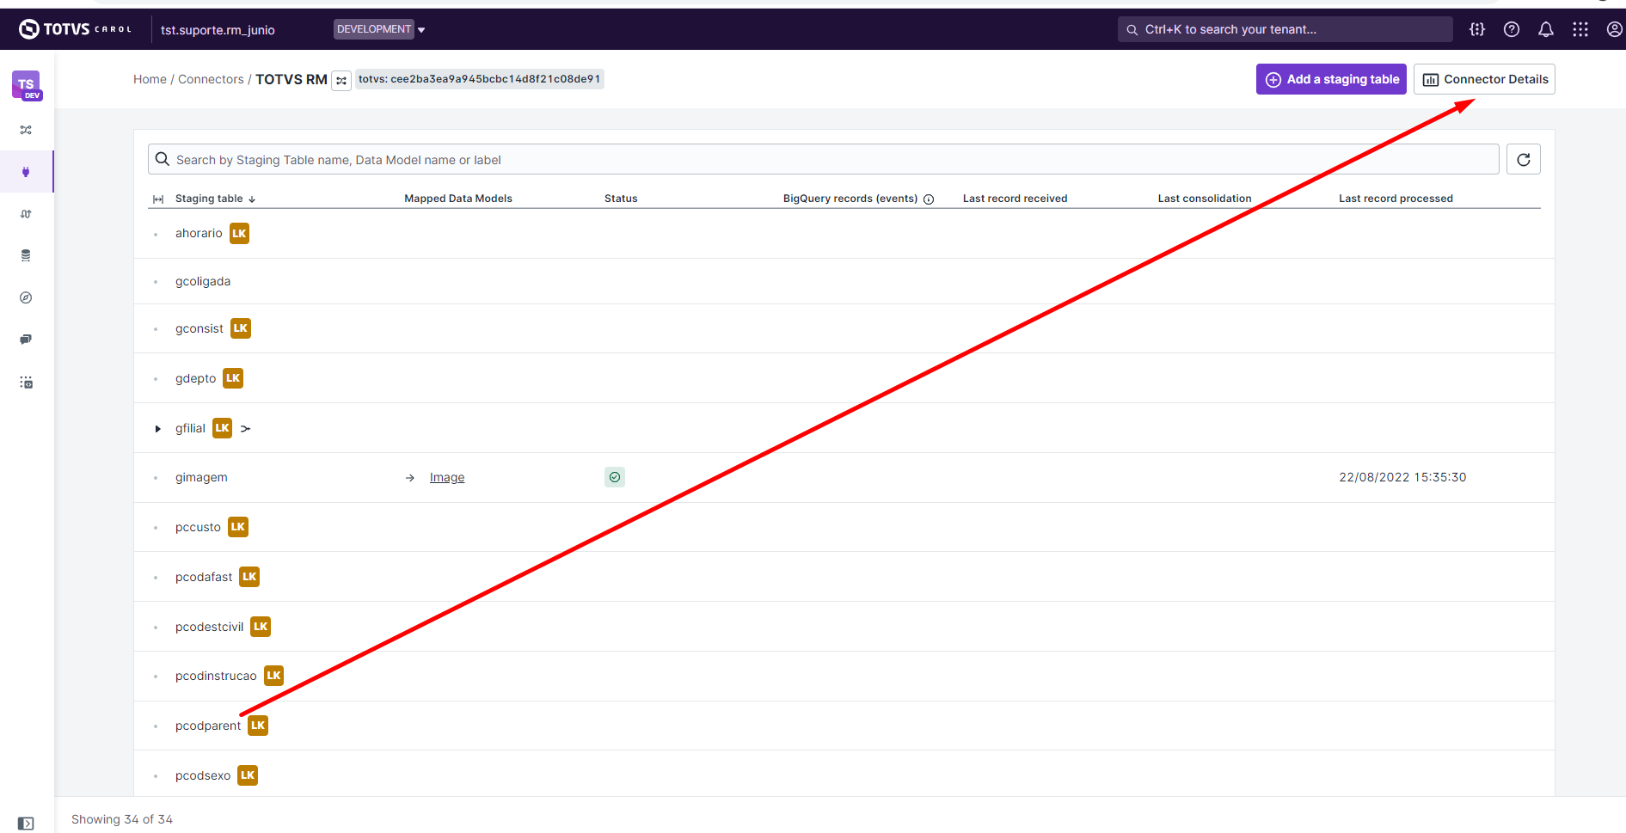Open the user account profile icon
This screenshot has width=1626, height=833.
[1614, 29]
